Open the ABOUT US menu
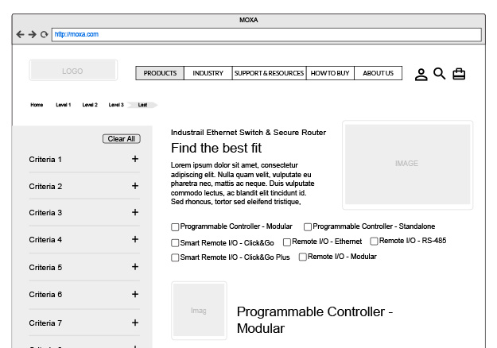Viewport: 497px width, 348px height. click(x=379, y=73)
